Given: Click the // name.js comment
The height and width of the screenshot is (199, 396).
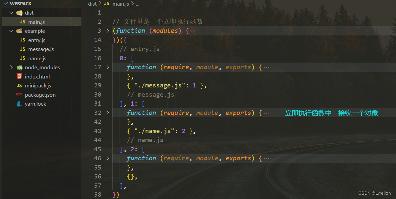Looking at the screenshot, I should pos(145,140).
